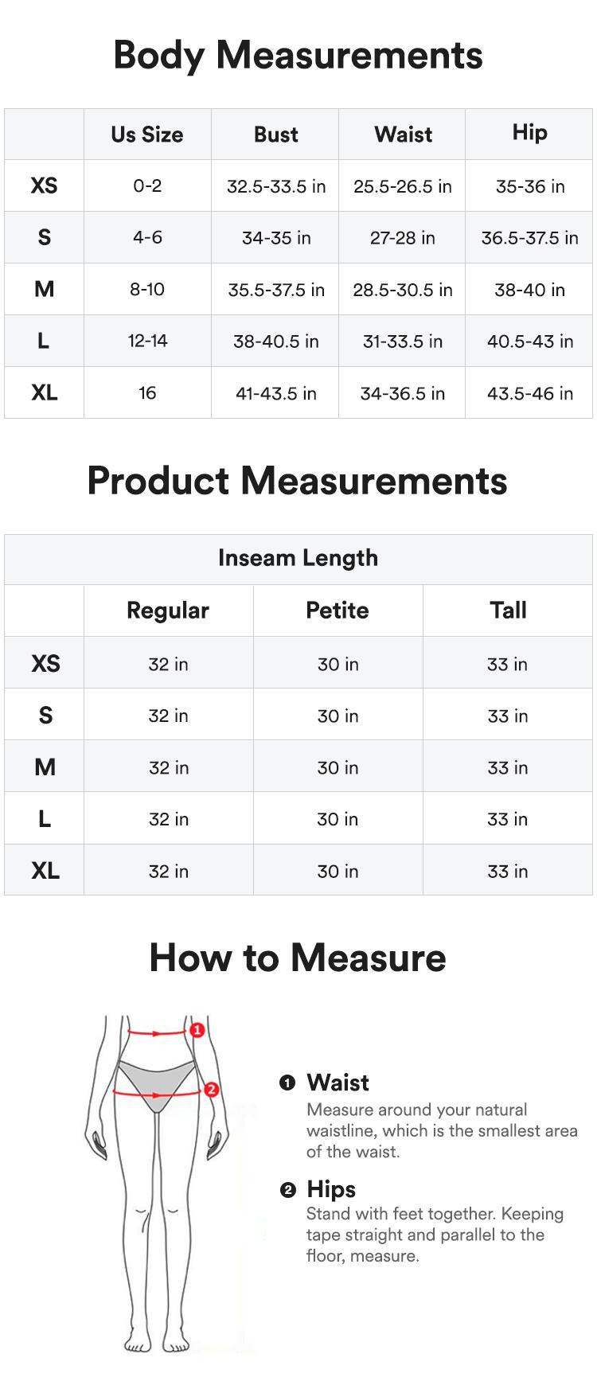Click the Regular inseam column header
Image resolution: width=597 pixels, height=1385 pixels.
pyautogui.click(x=168, y=611)
